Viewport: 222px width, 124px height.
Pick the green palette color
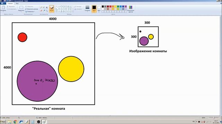tap(118, 7)
